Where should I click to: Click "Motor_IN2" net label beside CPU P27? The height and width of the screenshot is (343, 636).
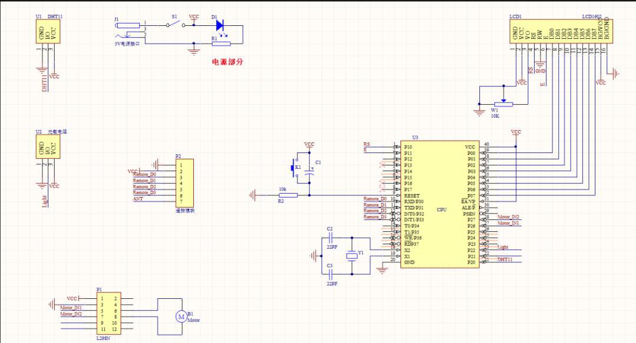click(508, 217)
